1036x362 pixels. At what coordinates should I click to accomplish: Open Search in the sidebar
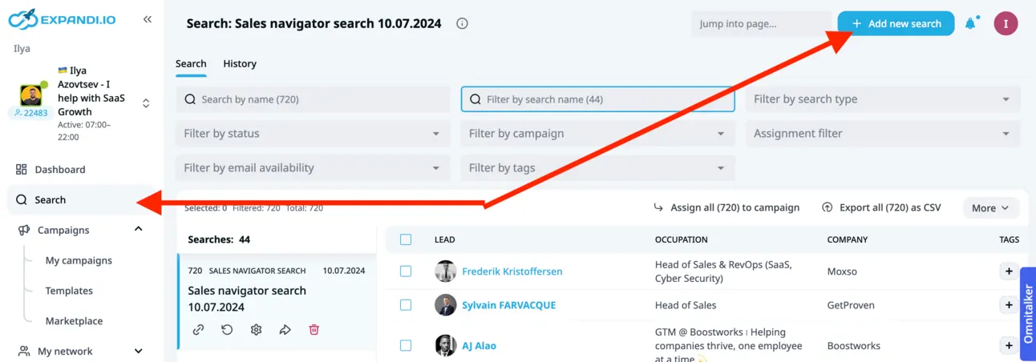[x=80, y=200]
